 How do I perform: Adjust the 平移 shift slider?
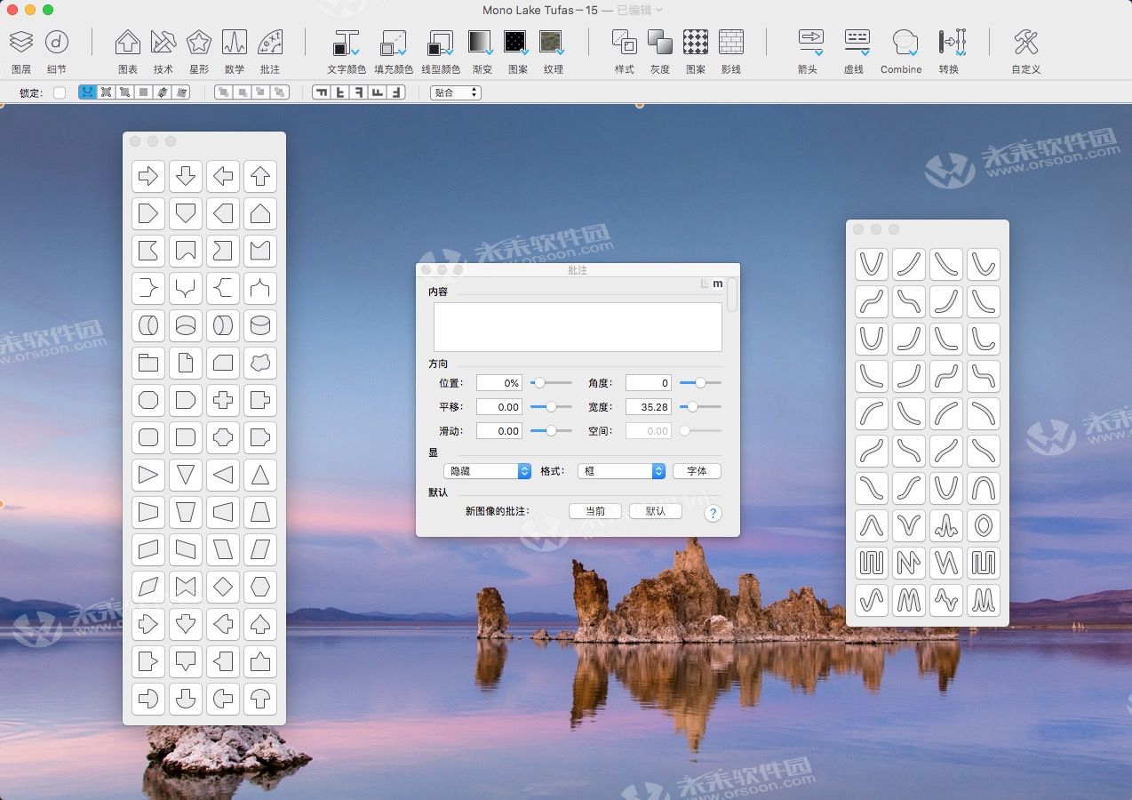(551, 406)
